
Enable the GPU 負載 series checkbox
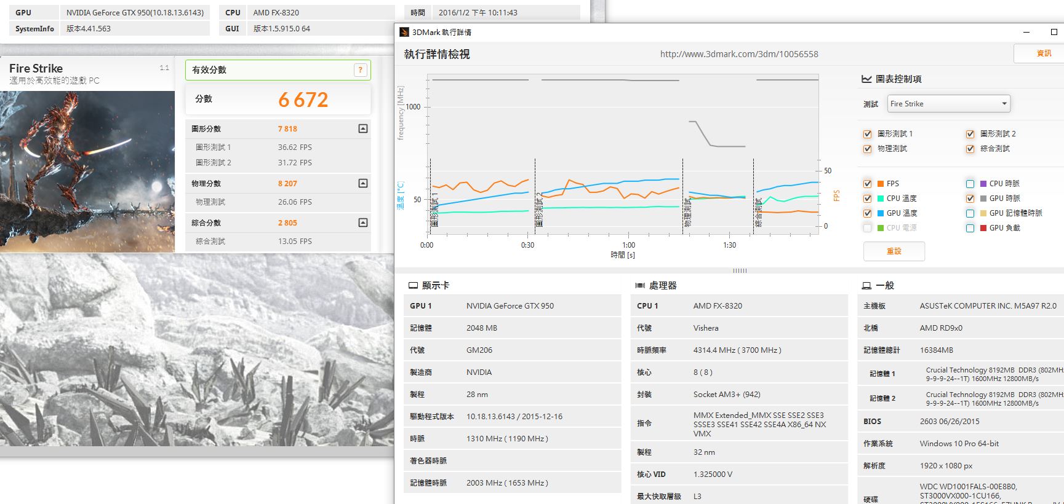(970, 228)
